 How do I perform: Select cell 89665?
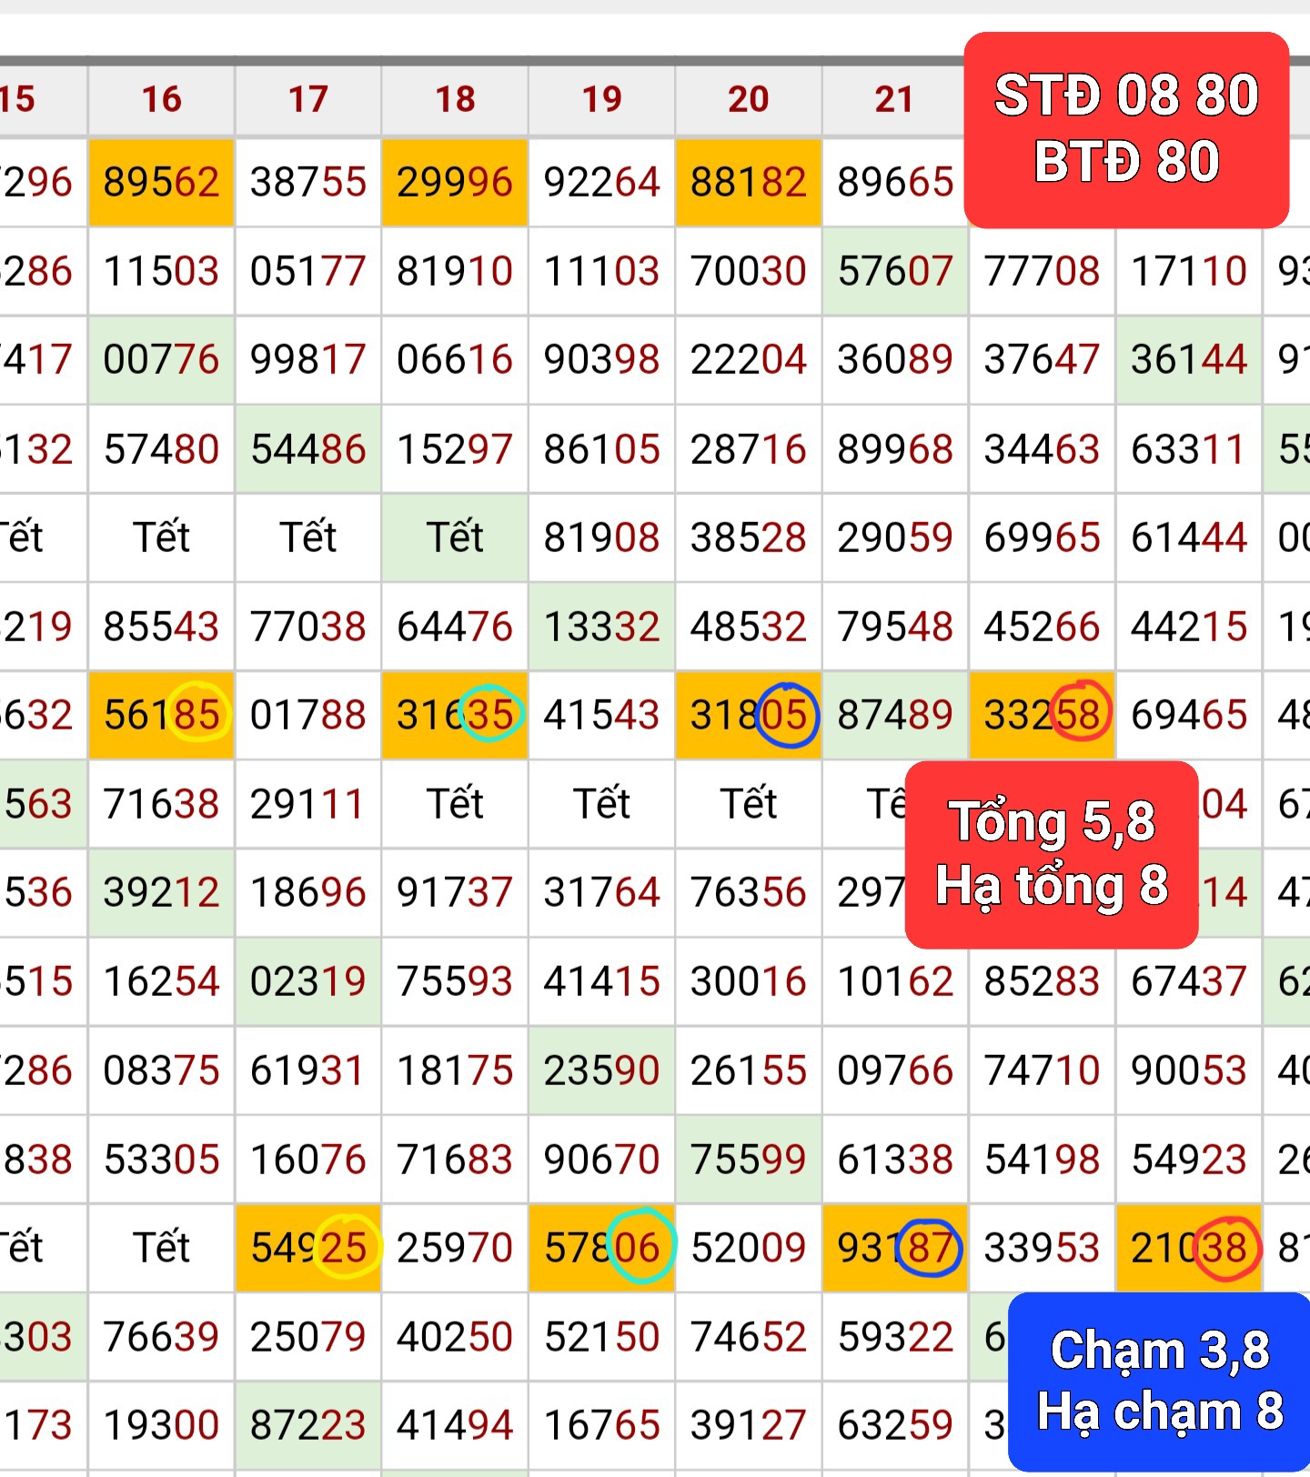point(895,182)
